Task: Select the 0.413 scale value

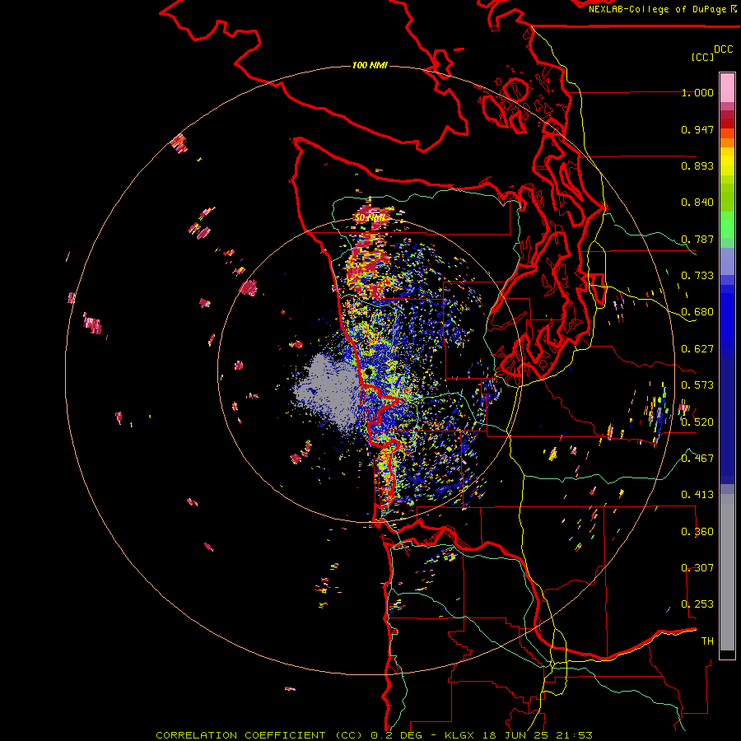Action: [x=697, y=495]
